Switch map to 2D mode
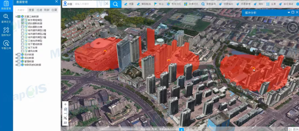Image resolution: width=299 pixels, height=131 pixels. pyautogui.click(x=65, y=123)
